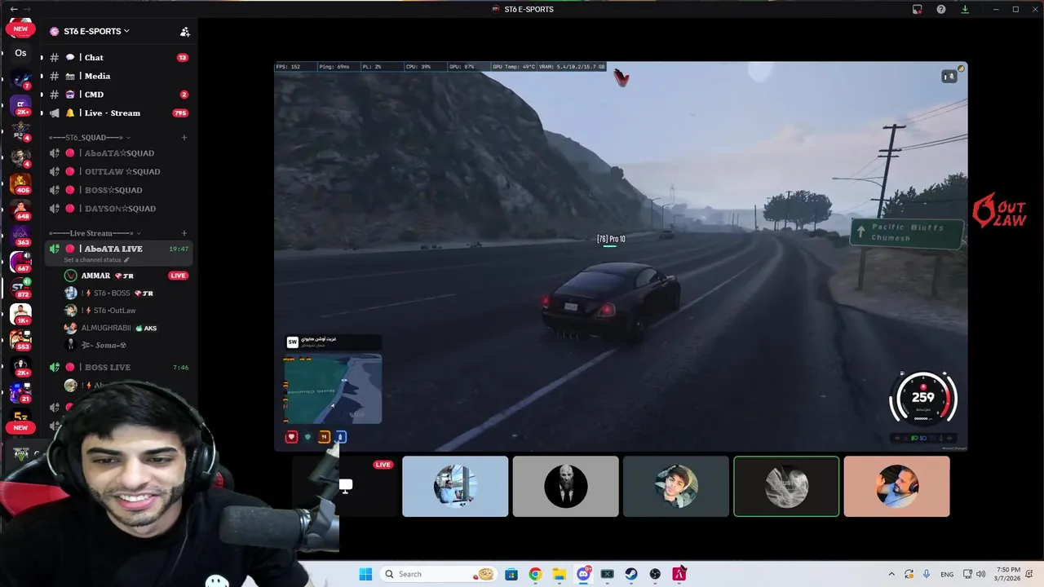The width and height of the screenshot is (1044, 587).
Task: Open ST6 • BOSS user entry
Action: coord(126,293)
